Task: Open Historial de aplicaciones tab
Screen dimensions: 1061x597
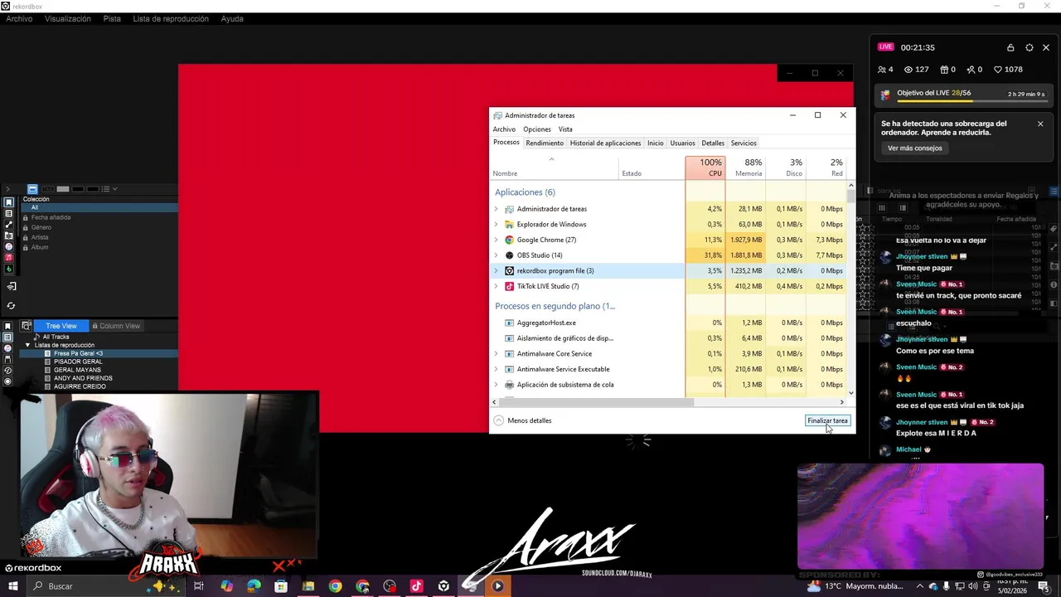Action: (605, 143)
